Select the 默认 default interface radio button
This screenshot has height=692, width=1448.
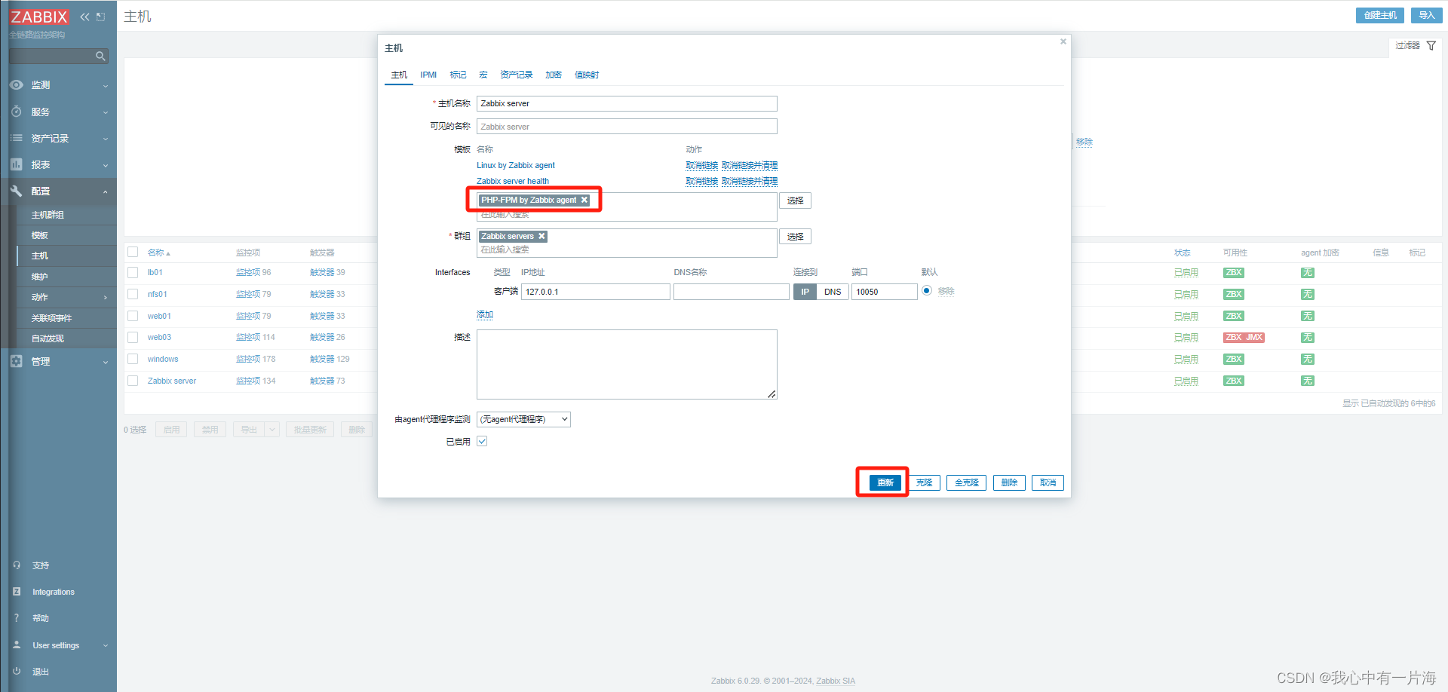927,291
